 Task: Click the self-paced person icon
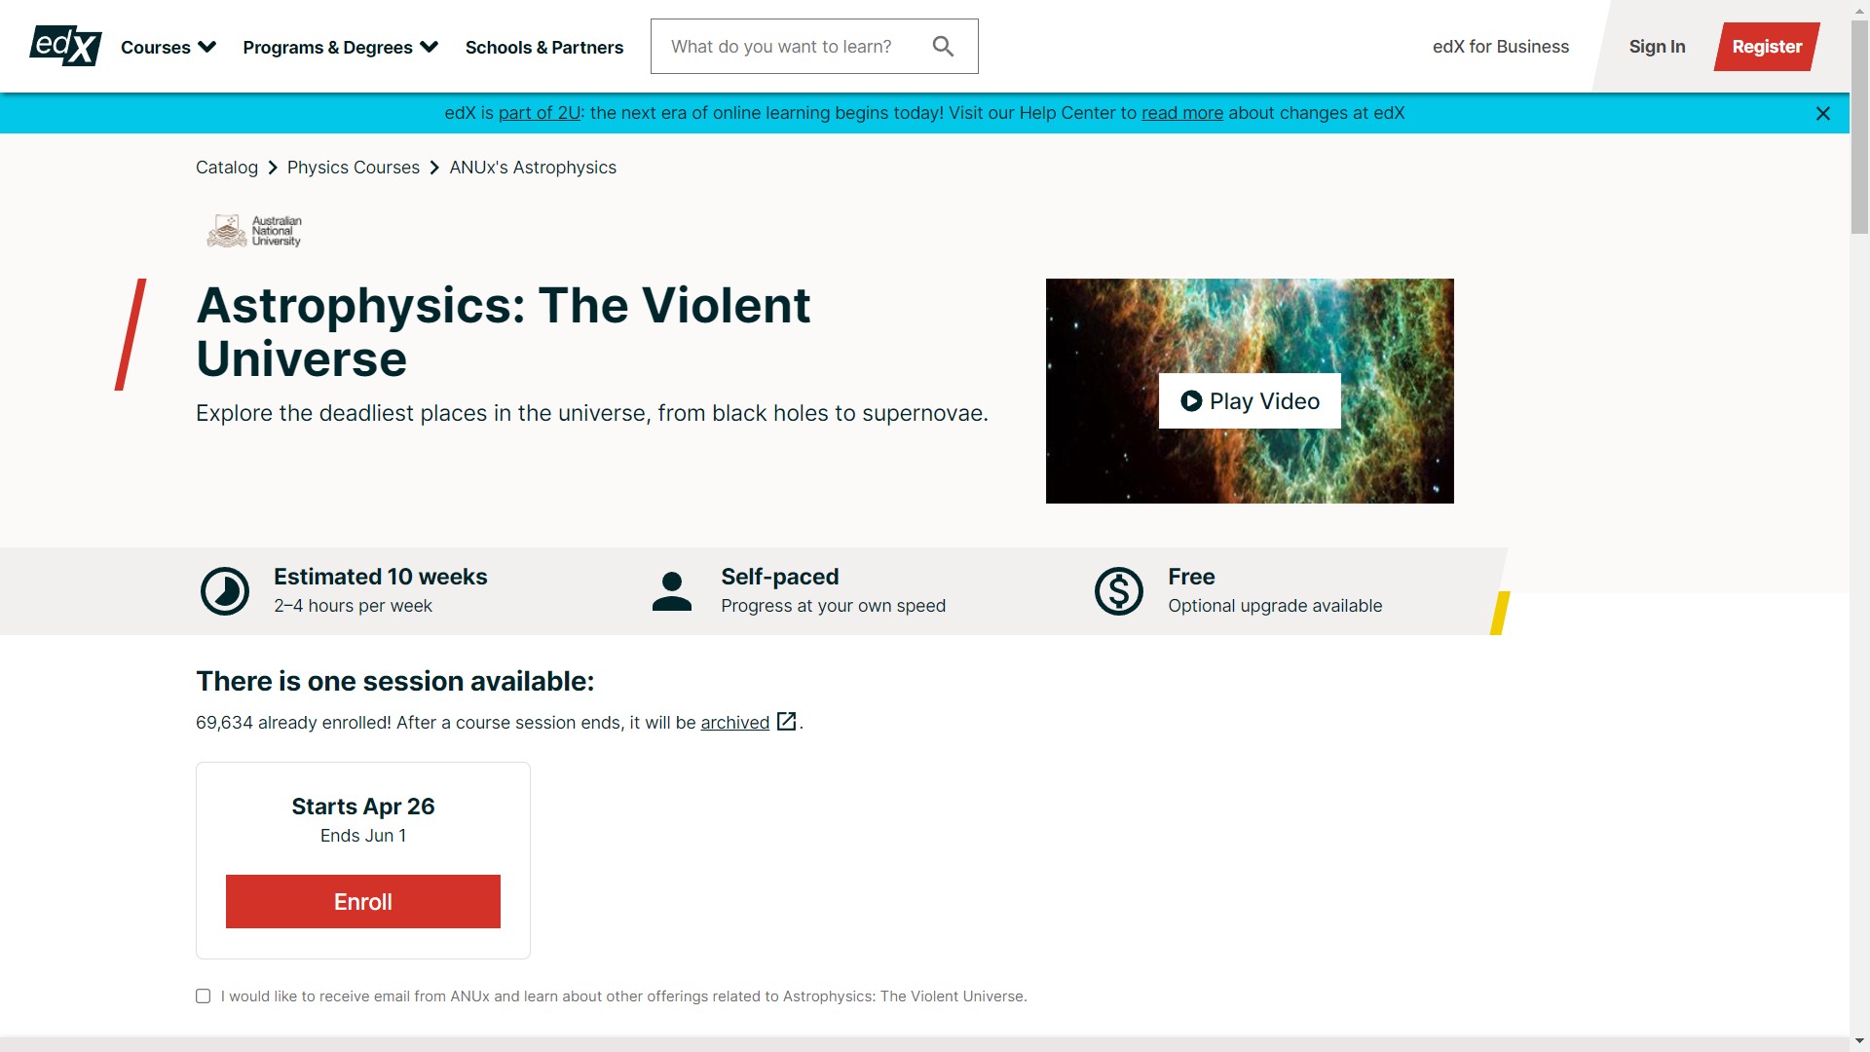[670, 589]
